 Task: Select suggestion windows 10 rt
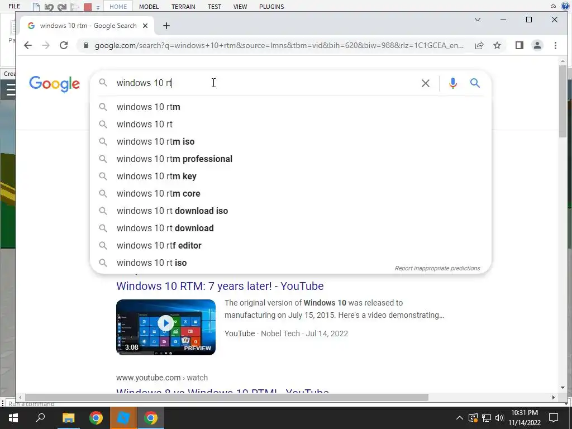[x=290, y=124]
